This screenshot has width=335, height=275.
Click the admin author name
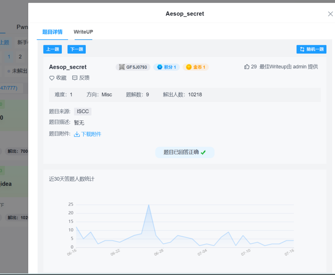tap(300, 67)
